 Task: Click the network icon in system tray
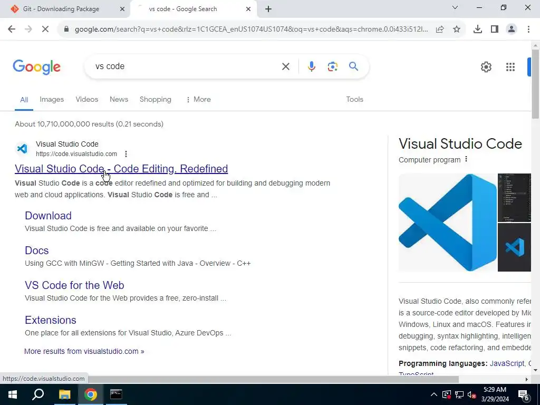(459, 394)
